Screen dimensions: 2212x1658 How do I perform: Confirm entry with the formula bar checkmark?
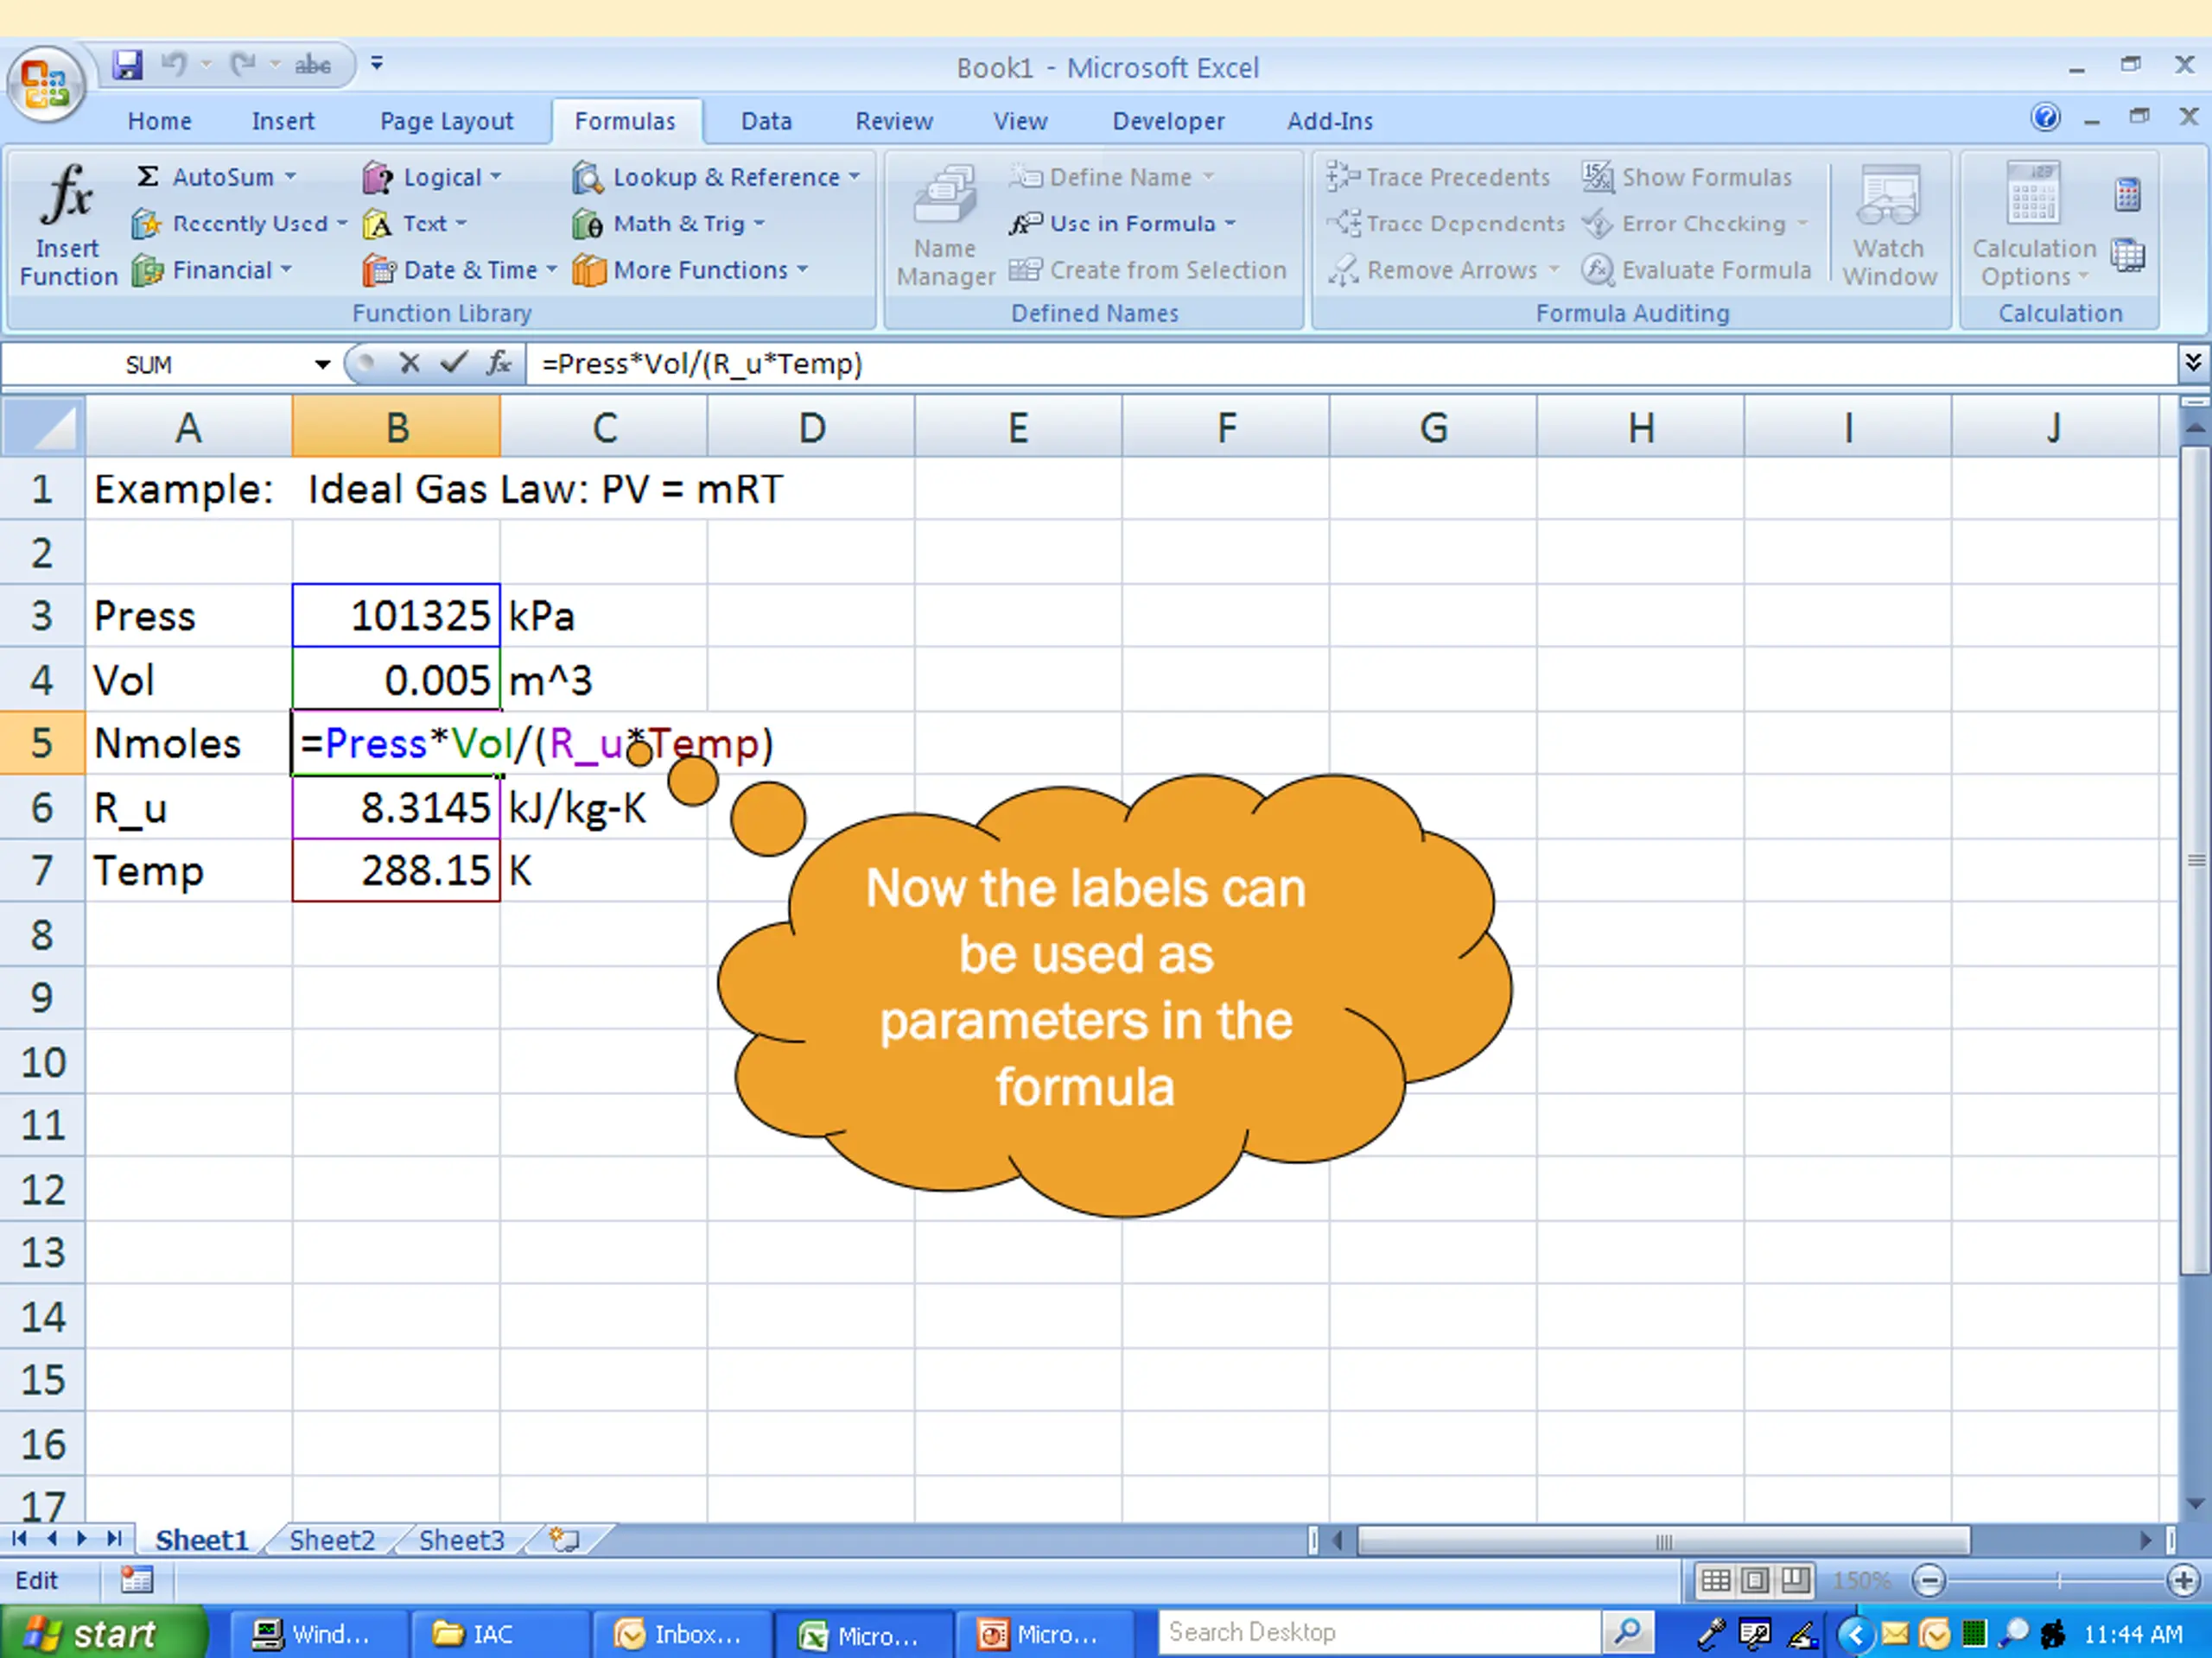[x=454, y=363]
